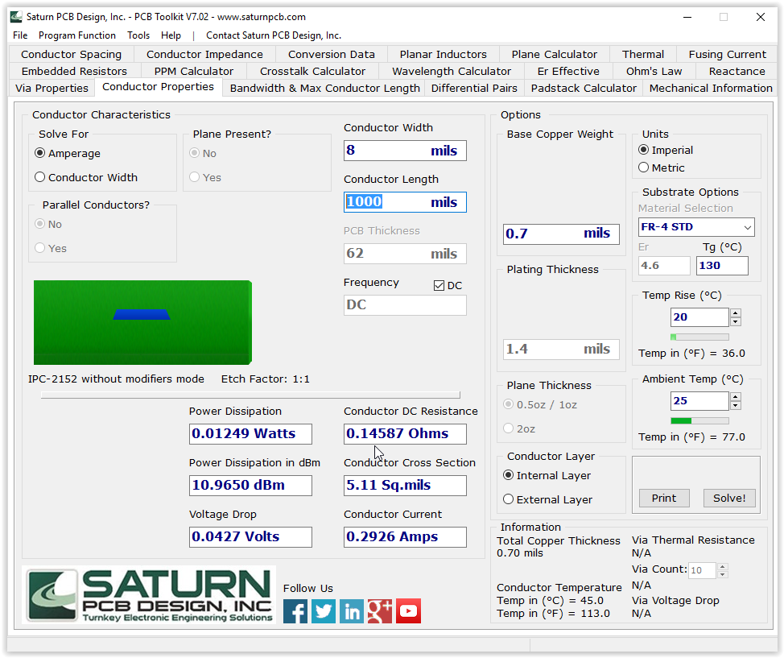This screenshot has height=658, width=784.
Task: Switch to Ohm's Law tab
Action: [x=654, y=71]
